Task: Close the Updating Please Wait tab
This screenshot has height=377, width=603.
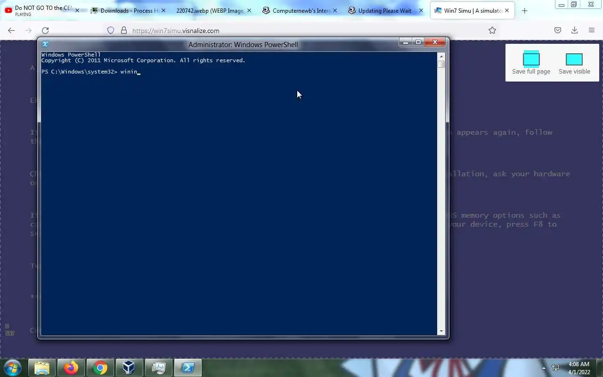Action: (x=421, y=10)
